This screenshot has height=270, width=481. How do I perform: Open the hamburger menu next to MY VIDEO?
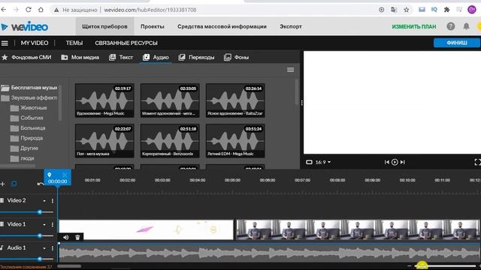click(5, 43)
